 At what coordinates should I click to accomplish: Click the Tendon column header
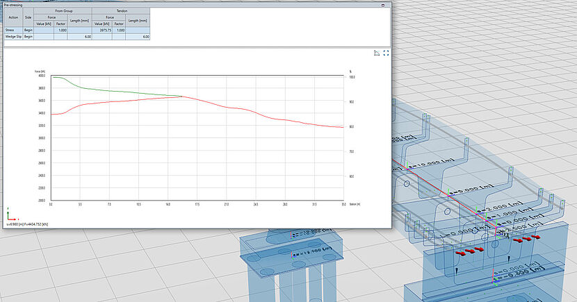pyautogui.click(x=121, y=11)
